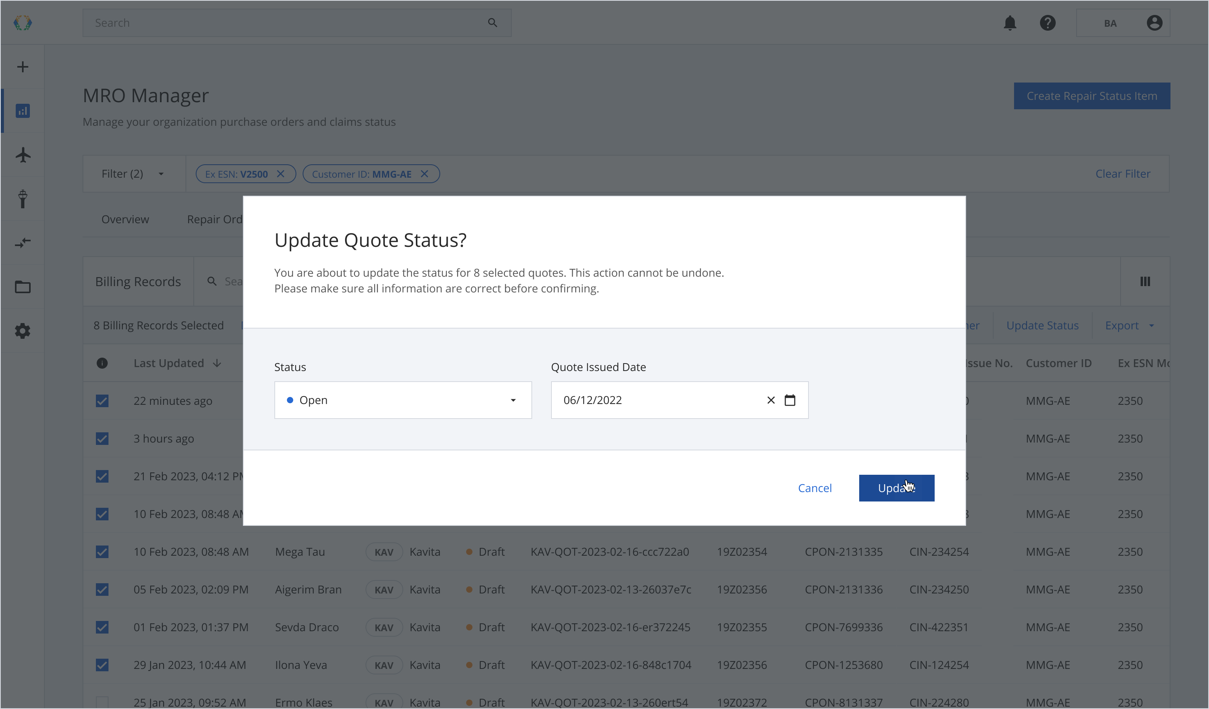The image size is (1209, 709).
Task: Remove the Ex ESN V2500 filter chip
Action: pyautogui.click(x=281, y=174)
